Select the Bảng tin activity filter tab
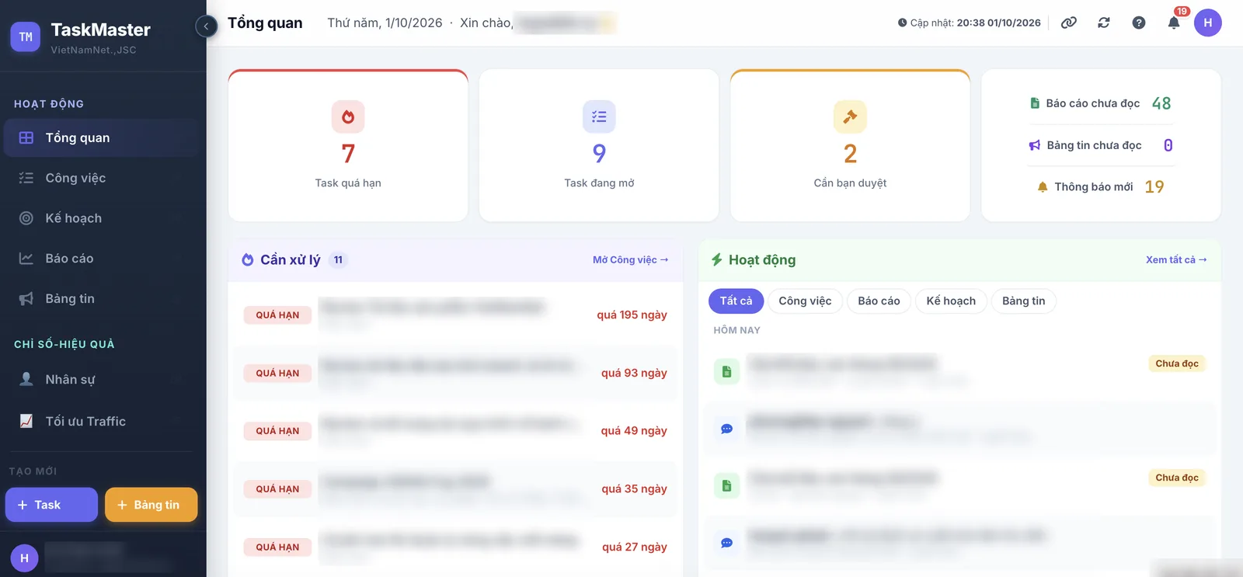Screen dimensions: 1243x577 [x=1023, y=301]
